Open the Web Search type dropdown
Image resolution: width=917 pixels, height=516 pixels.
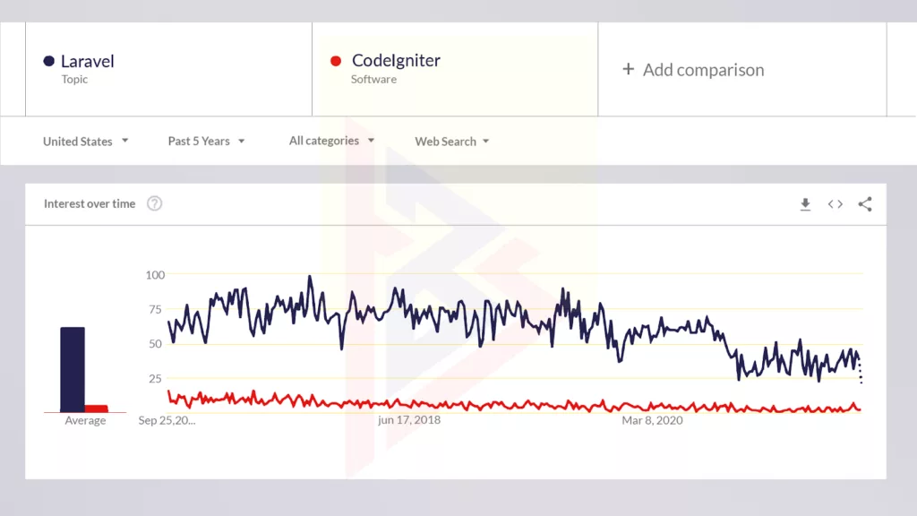(451, 141)
